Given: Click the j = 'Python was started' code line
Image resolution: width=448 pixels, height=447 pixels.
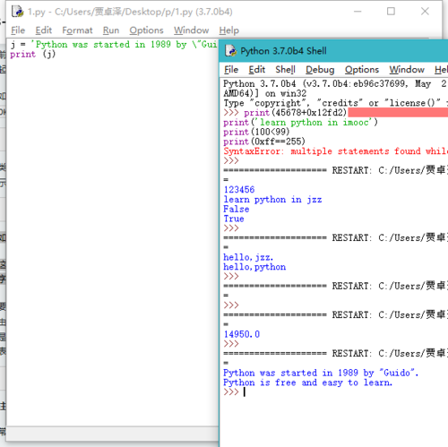Looking at the screenshot, I should pos(114,45).
